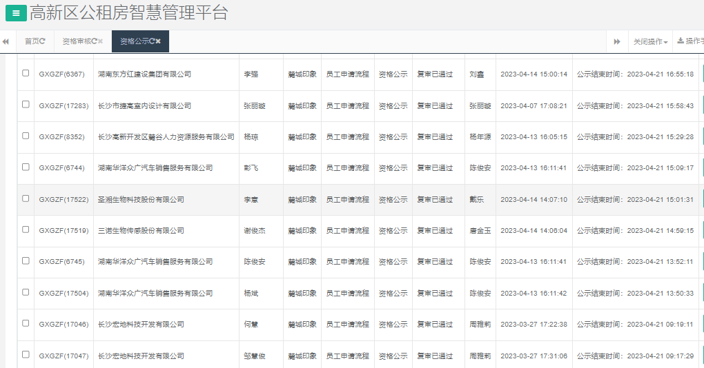Click refresh icon on 资格审核 tab

point(95,41)
